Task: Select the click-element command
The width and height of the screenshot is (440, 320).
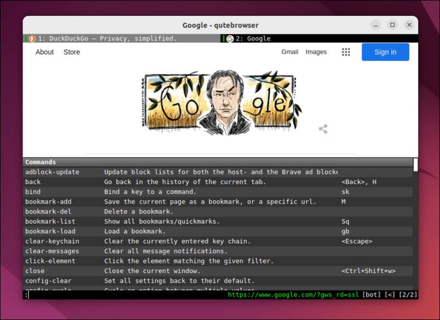Action: 50,261
